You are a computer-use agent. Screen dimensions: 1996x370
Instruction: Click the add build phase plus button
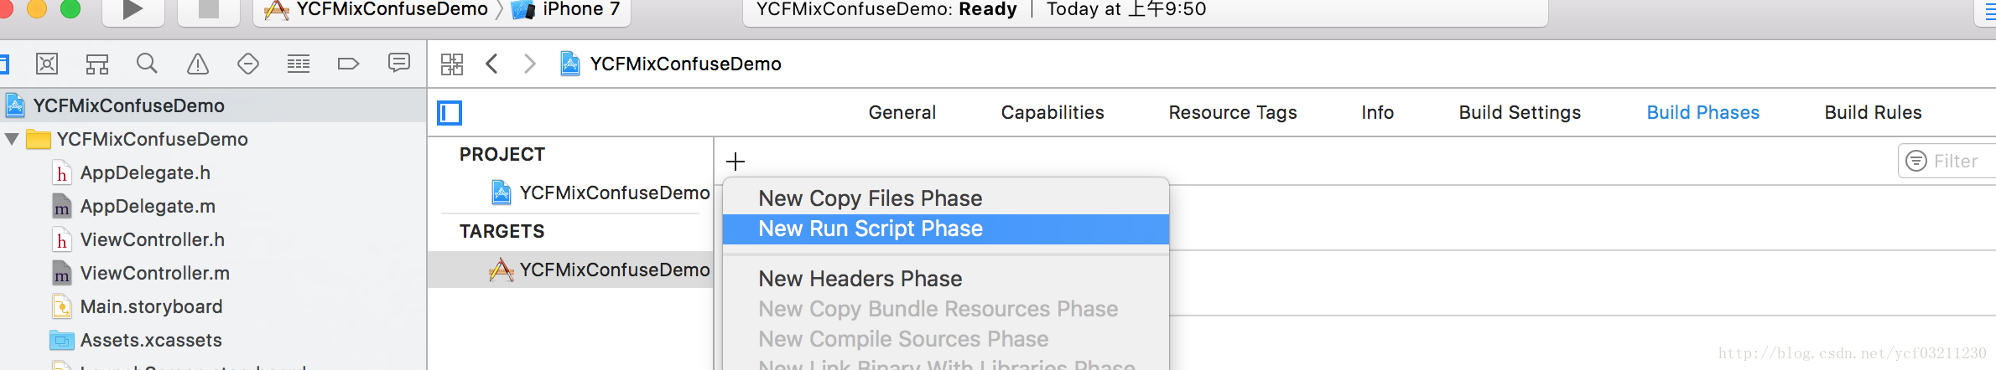click(x=736, y=161)
